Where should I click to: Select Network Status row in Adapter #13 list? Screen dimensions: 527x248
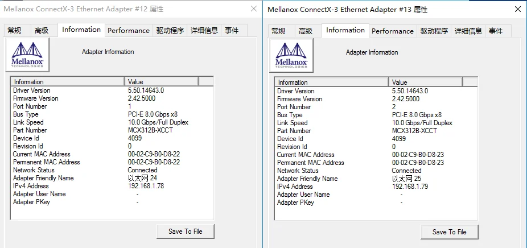(376, 171)
